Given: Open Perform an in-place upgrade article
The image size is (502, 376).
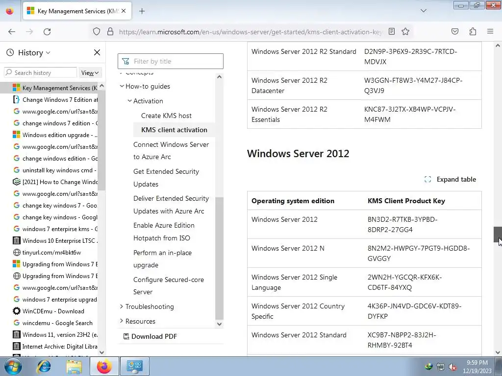Looking at the screenshot, I should tap(163, 258).
